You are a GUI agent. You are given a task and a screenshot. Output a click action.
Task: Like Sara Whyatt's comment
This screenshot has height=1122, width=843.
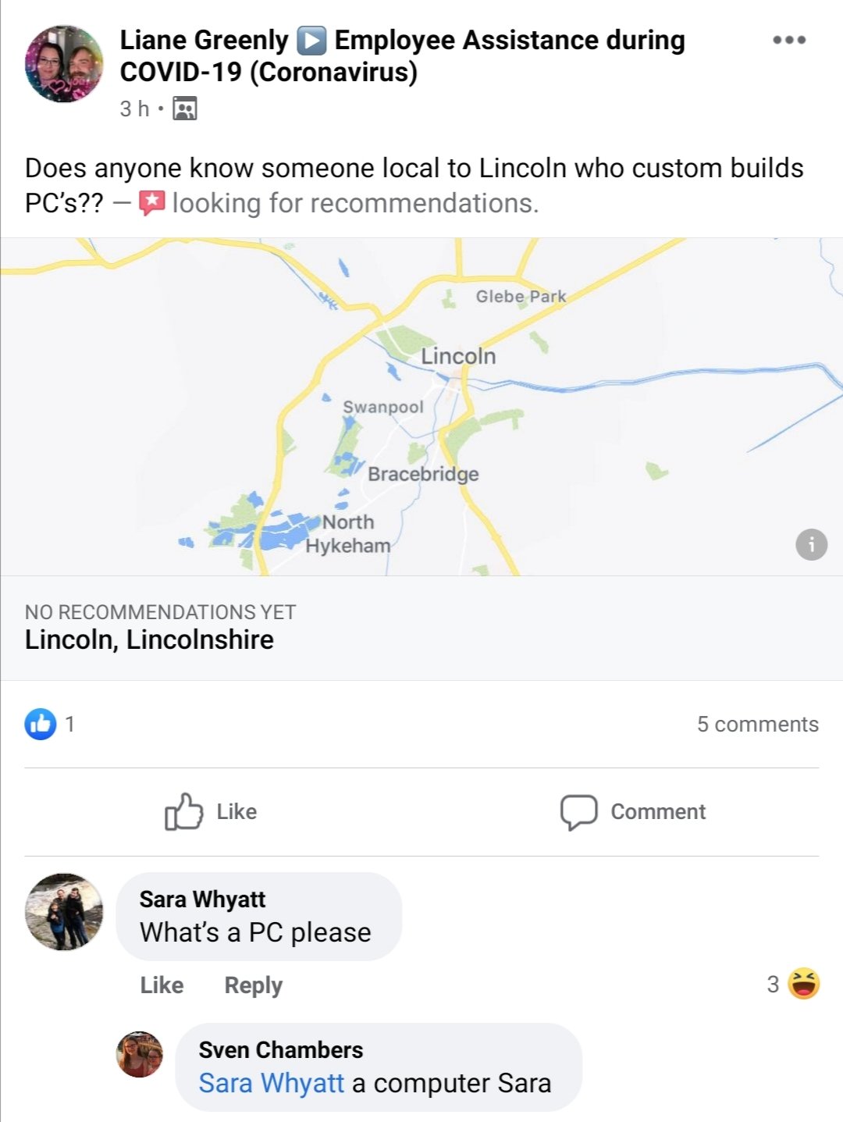pos(162,985)
